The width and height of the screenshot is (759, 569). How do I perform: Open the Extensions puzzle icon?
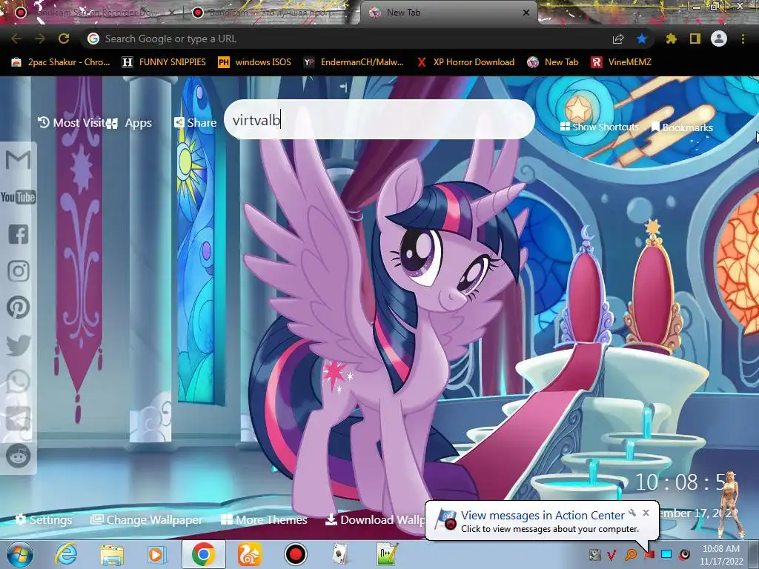coord(672,39)
